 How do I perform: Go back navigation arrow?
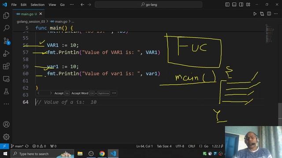[82, 5]
